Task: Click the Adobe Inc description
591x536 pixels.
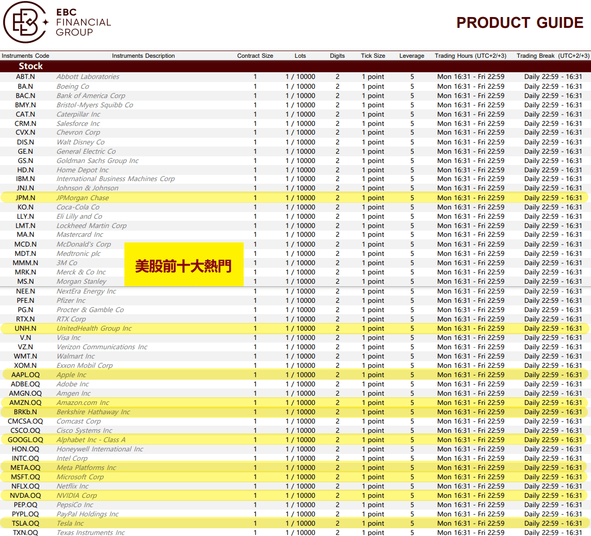Action: [x=73, y=384]
